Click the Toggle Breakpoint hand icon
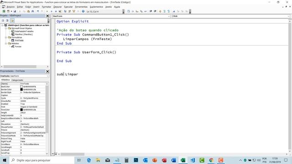Image resolution: width=292 pixels, height=164 pixels. pos(160,11)
